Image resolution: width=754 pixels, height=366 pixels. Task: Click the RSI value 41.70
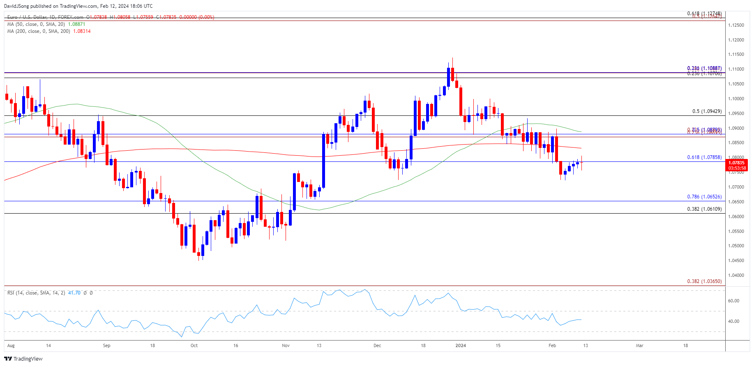pos(74,293)
